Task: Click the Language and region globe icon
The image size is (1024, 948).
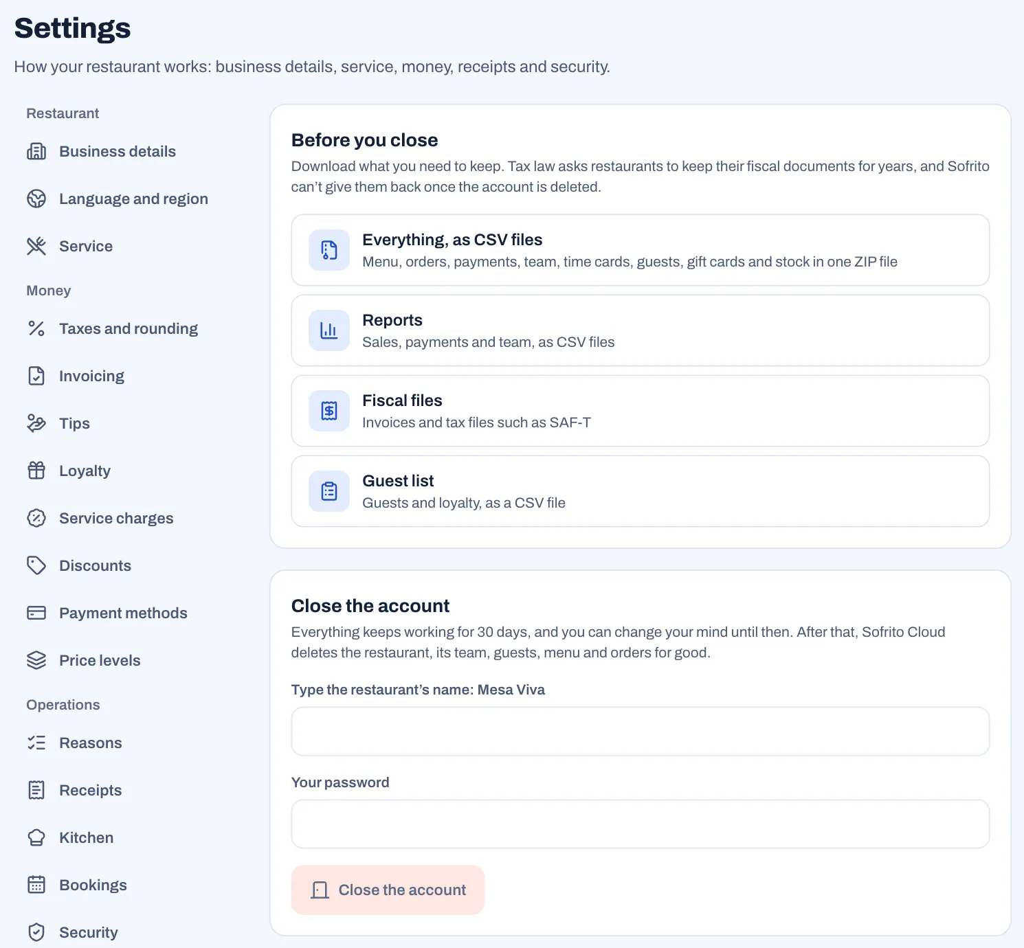Action: pos(36,199)
